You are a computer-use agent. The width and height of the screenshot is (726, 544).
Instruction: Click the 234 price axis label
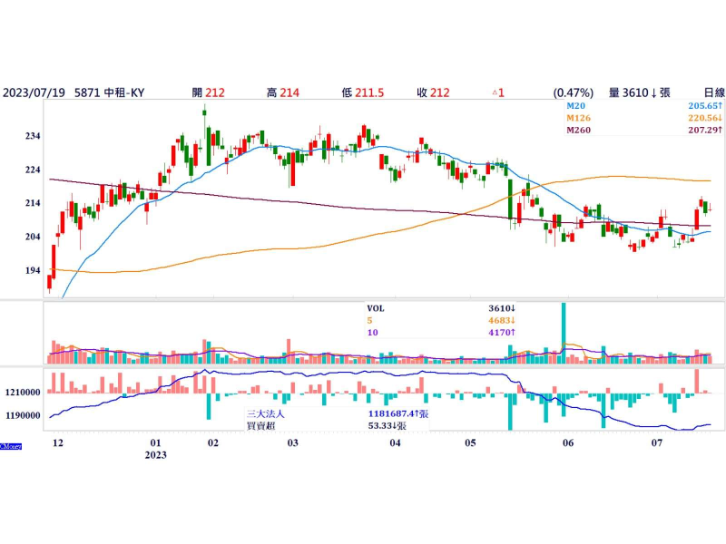pyautogui.click(x=33, y=136)
